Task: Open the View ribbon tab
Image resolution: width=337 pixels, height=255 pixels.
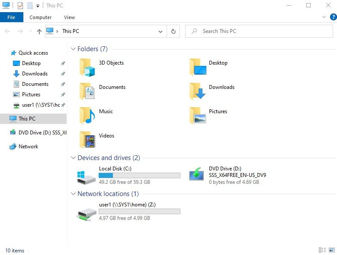Action: (x=69, y=17)
